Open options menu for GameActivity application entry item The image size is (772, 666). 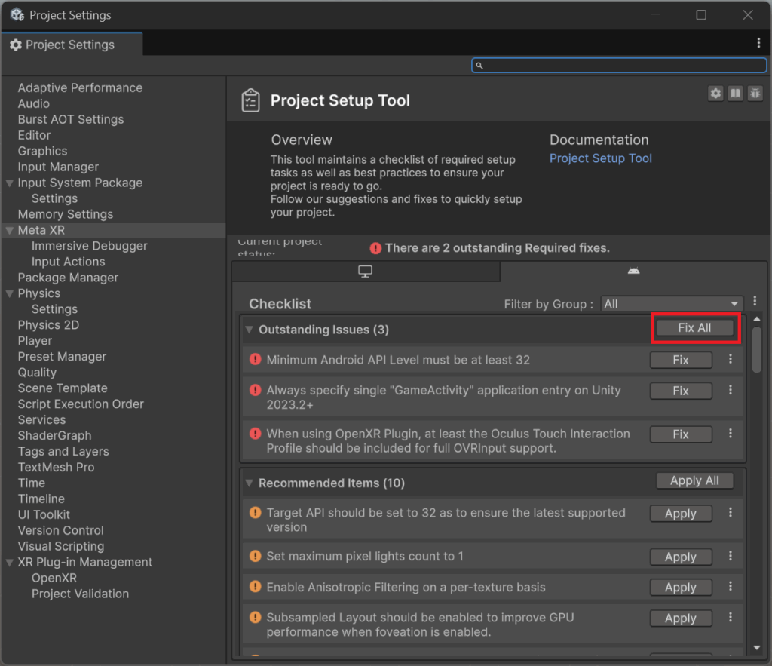pos(730,390)
